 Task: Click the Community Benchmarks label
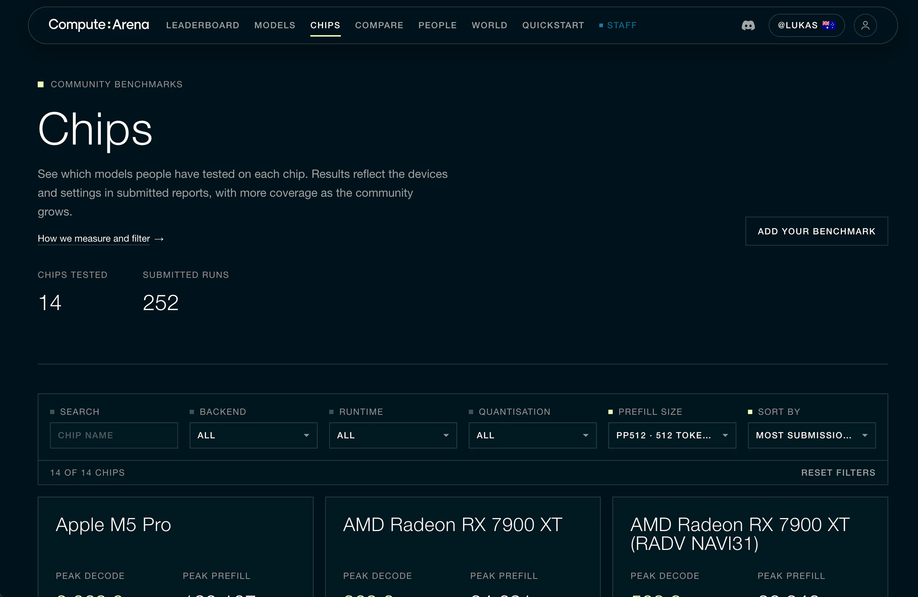click(116, 84)
